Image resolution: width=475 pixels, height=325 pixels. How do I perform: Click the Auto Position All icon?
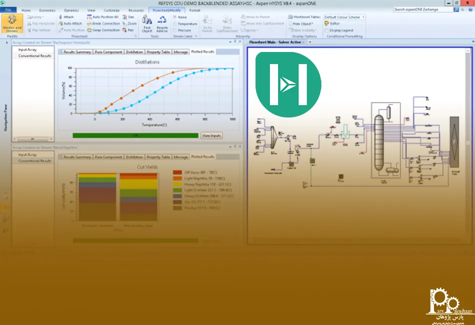point(102,17)
